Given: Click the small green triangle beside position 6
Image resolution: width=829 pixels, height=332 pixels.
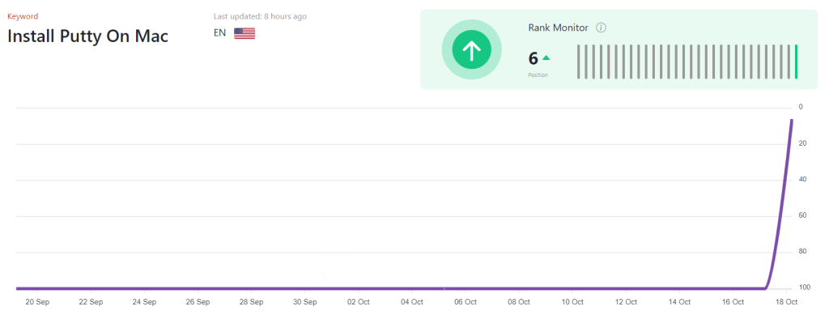Looking at the screenshot, I should click(x=546, y=57).
